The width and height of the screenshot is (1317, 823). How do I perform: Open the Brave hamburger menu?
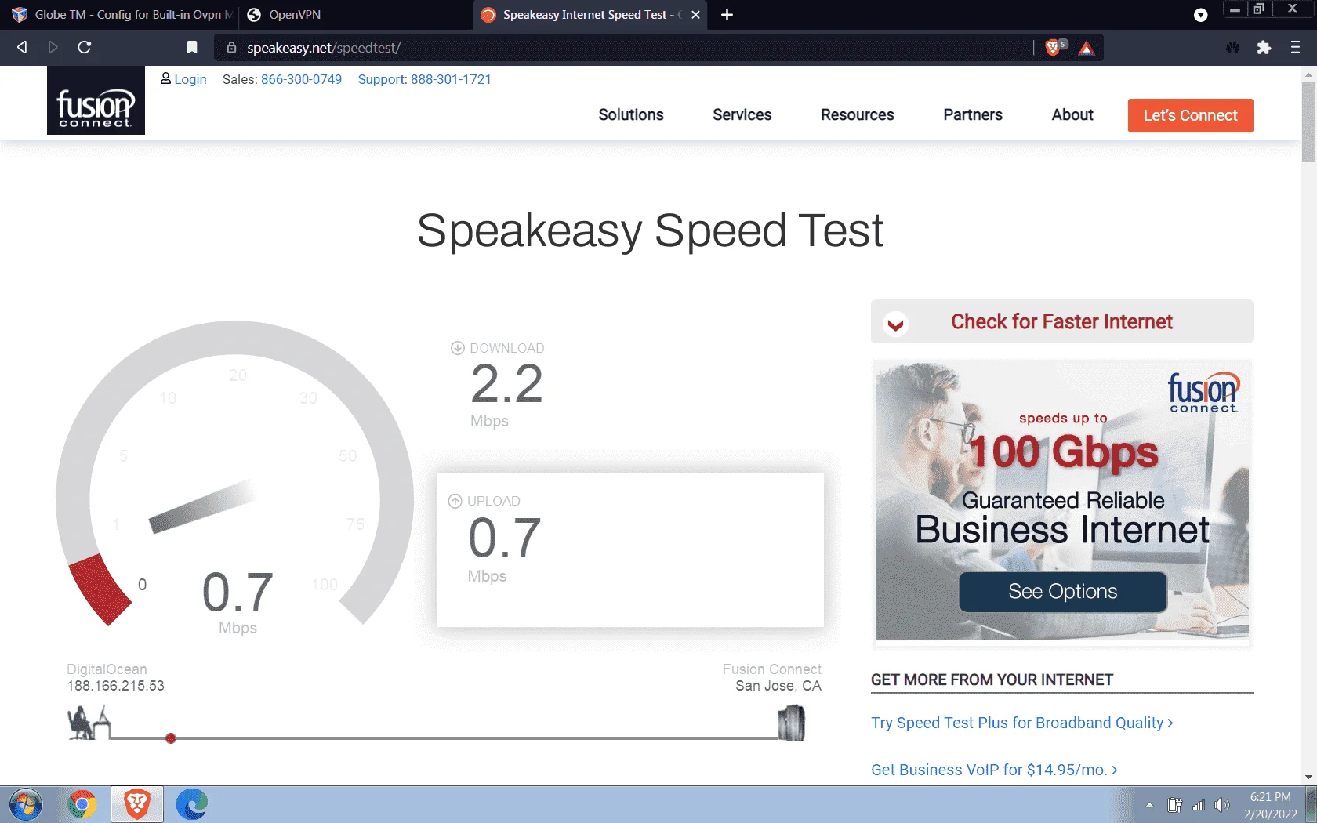1295,47
